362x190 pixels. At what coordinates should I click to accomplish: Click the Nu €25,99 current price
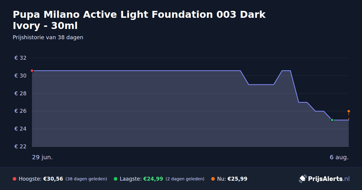click(237, 179)
